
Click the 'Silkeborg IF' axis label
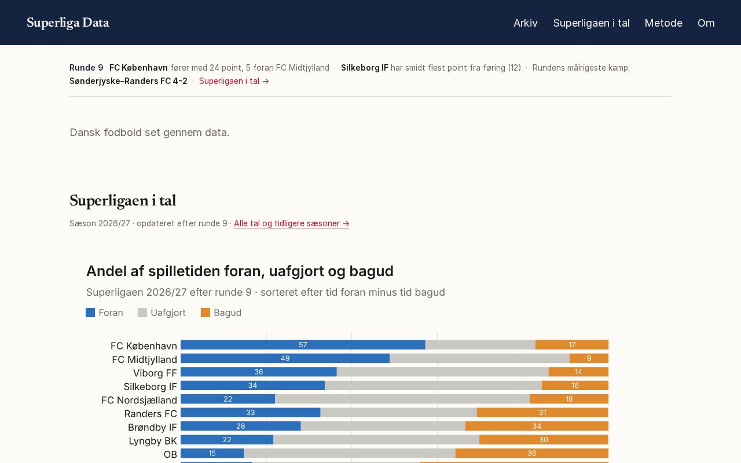click(x=150, y=387)
